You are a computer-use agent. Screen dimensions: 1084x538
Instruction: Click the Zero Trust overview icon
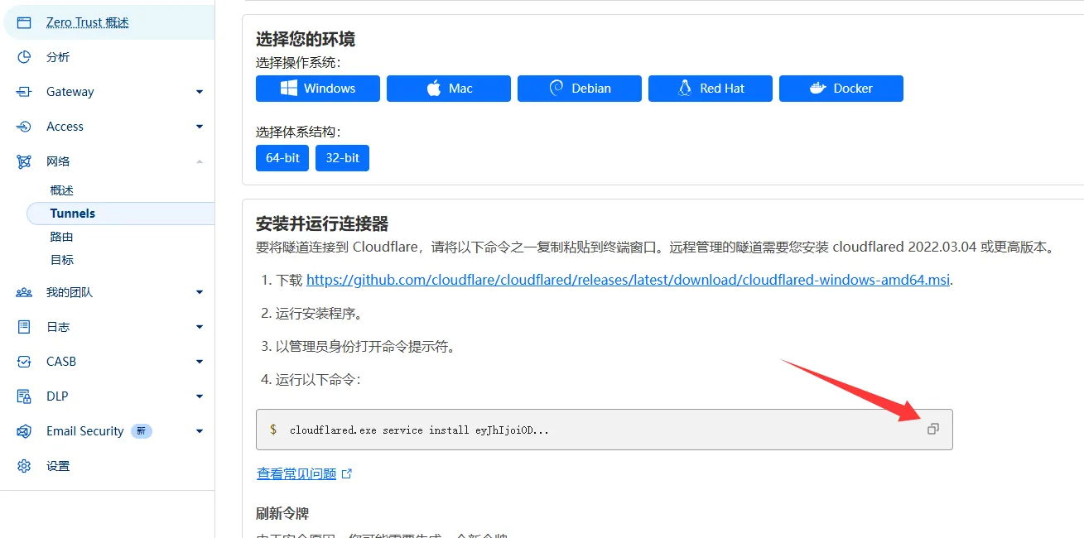click(x=24, y=22)
